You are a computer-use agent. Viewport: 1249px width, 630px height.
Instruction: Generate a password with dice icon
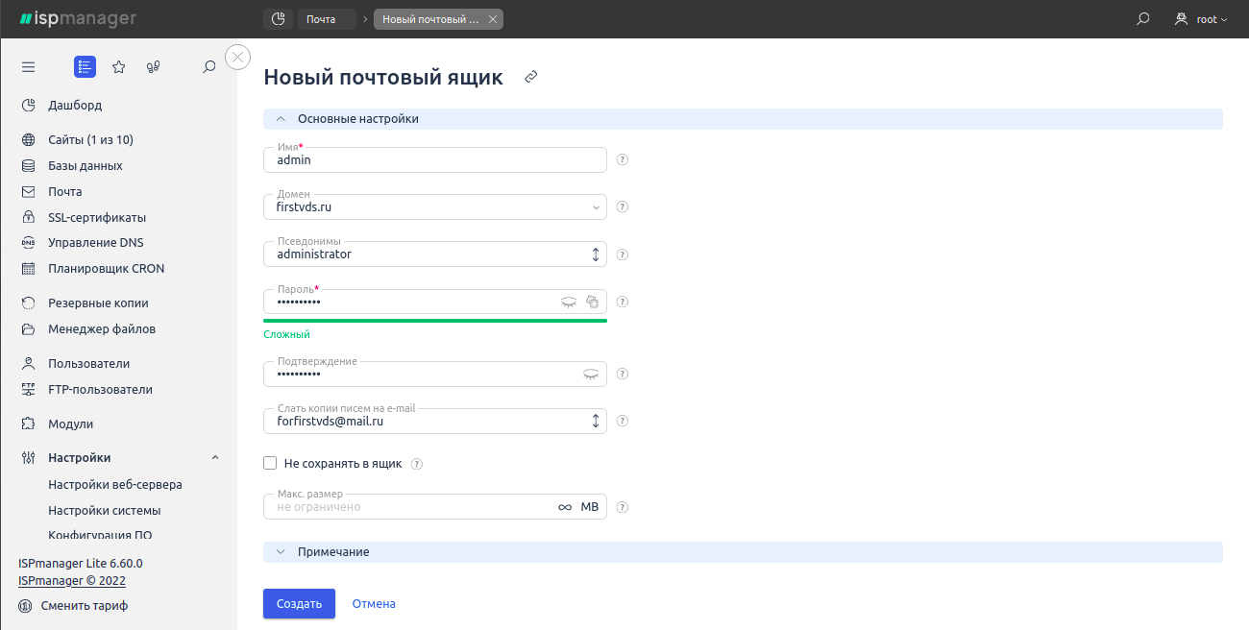[x=593, y=302]
